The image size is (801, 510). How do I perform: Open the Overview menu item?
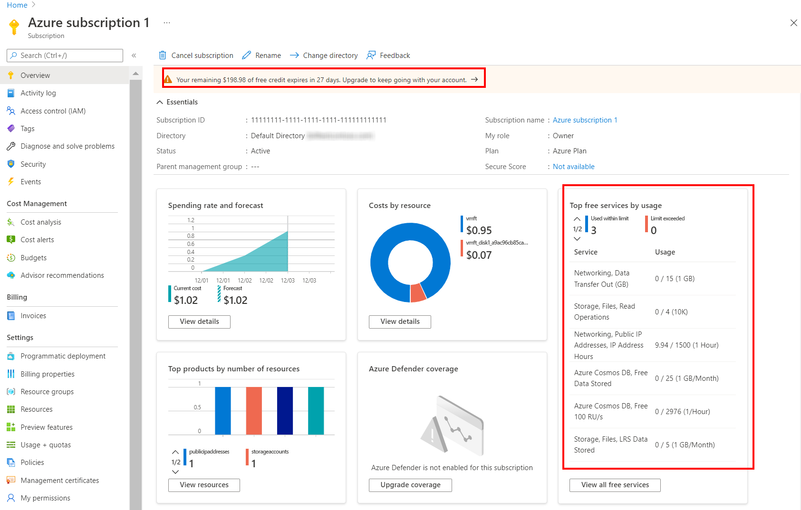(65, 75)
